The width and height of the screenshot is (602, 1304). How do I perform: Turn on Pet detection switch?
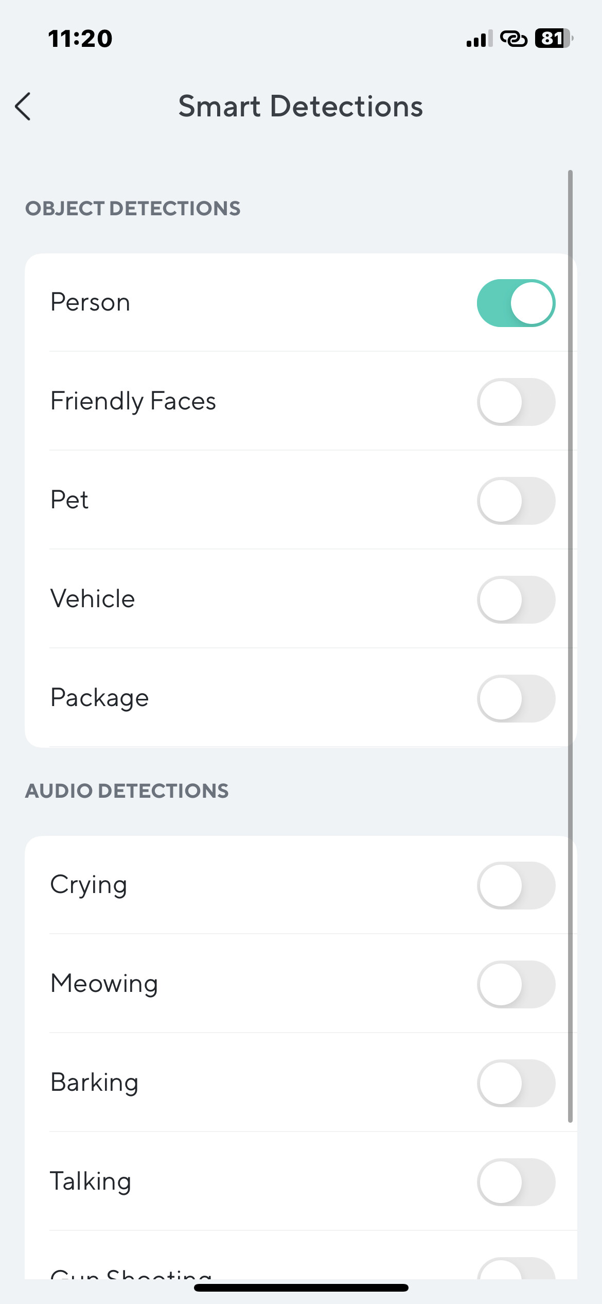coord(516,501)
